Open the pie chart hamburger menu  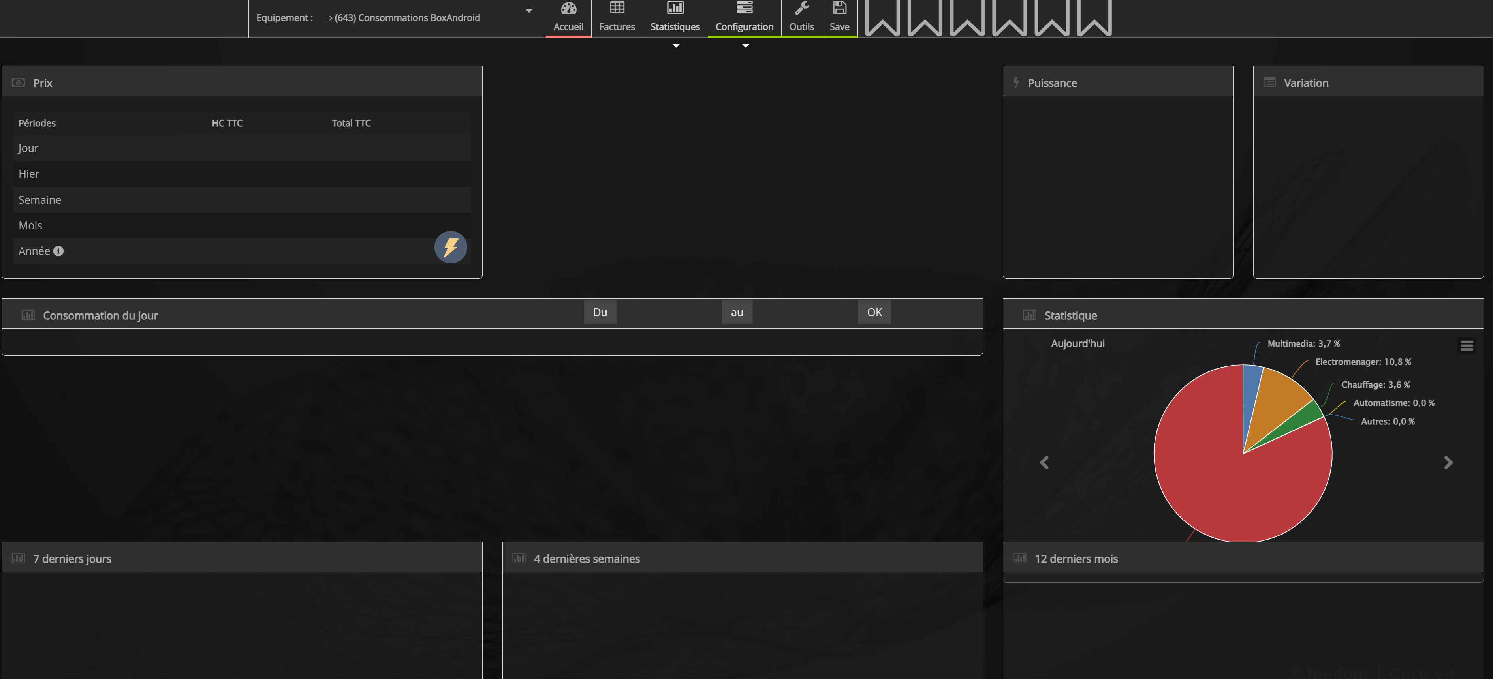[1466, 345]
